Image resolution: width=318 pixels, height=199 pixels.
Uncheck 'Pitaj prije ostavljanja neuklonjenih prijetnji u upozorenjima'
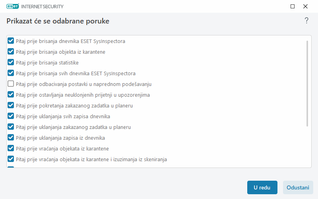point(11,95)
